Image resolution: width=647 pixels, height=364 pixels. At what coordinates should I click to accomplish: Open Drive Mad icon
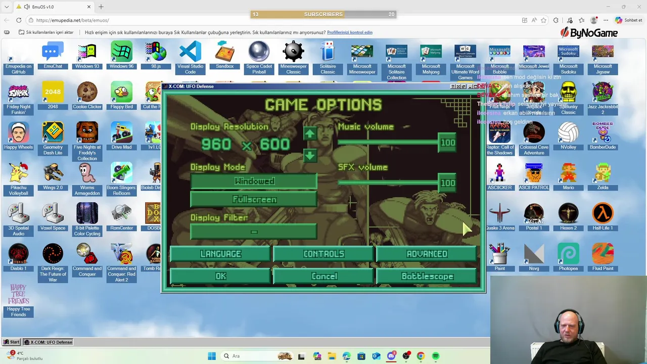click(121, 136)
